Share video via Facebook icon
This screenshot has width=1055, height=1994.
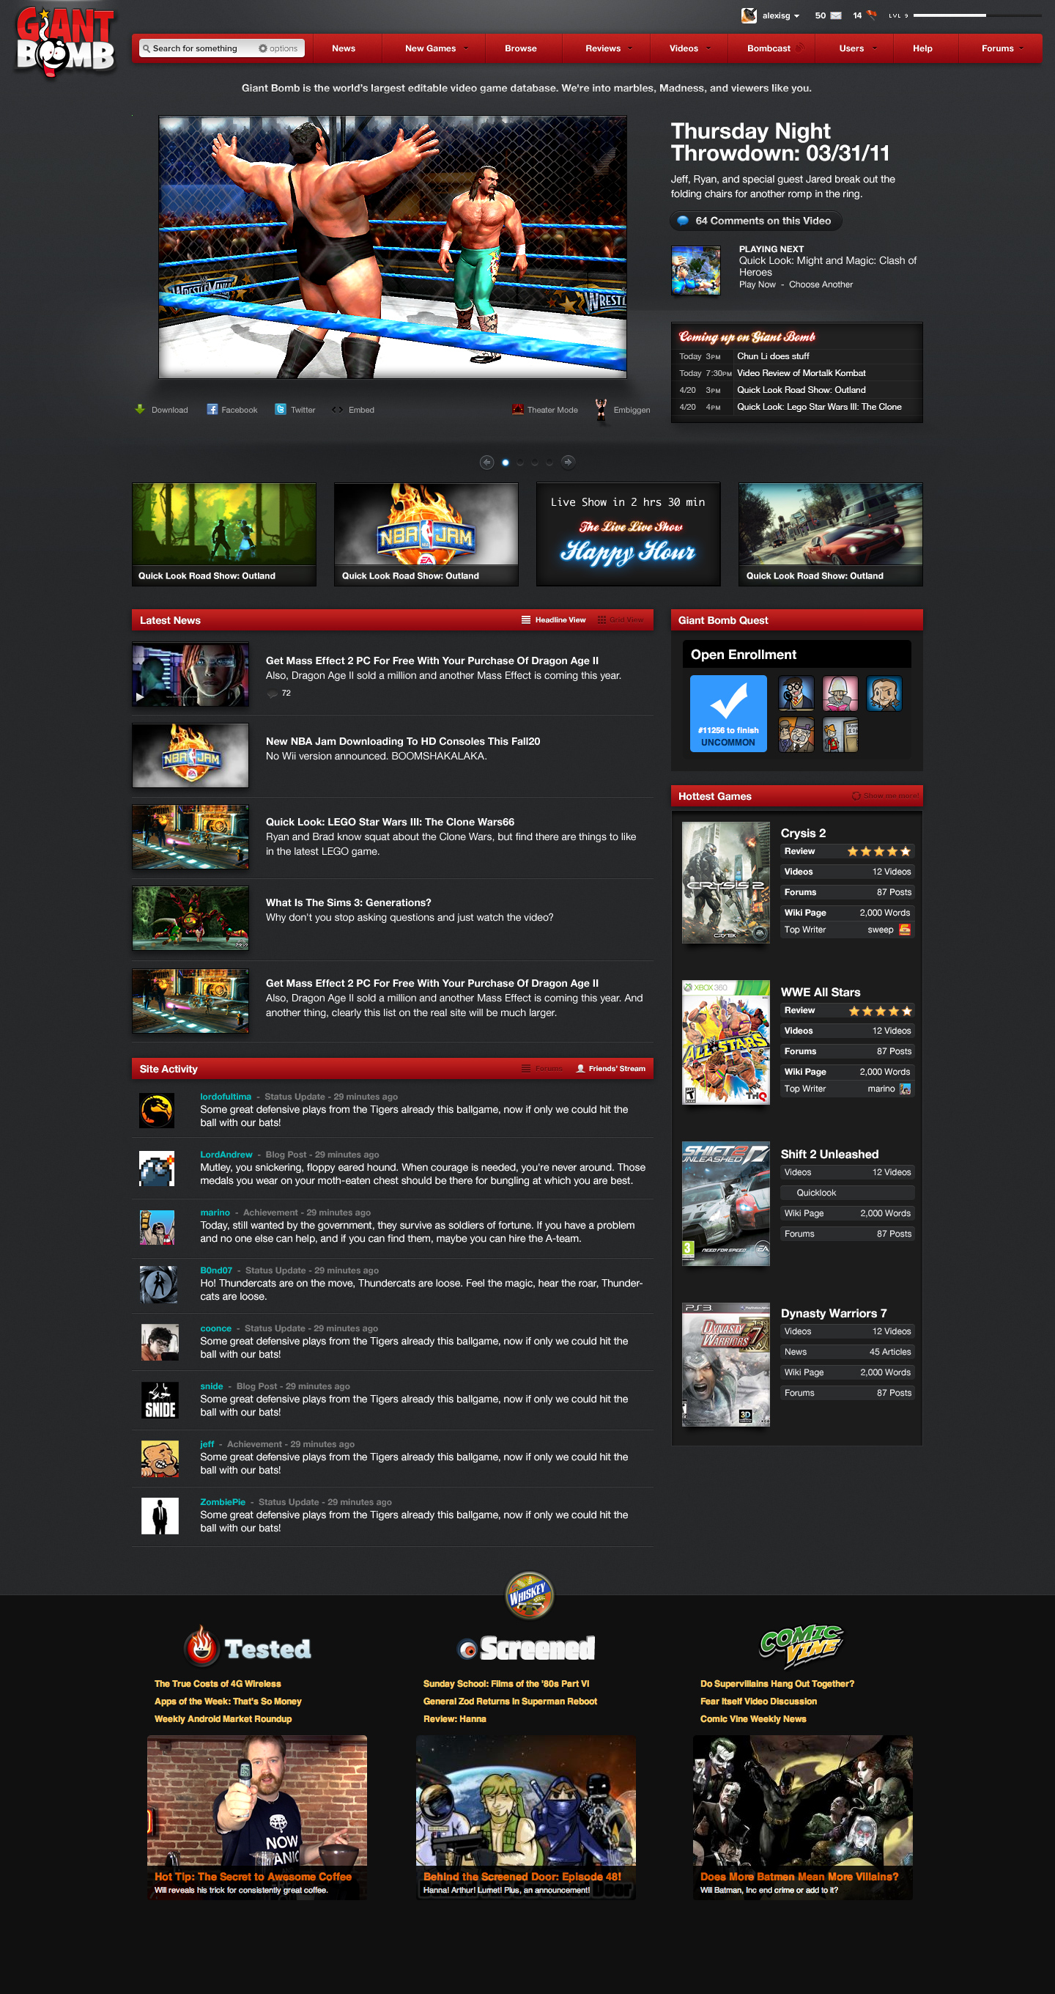pyautogui.click(x=212, y=410)
